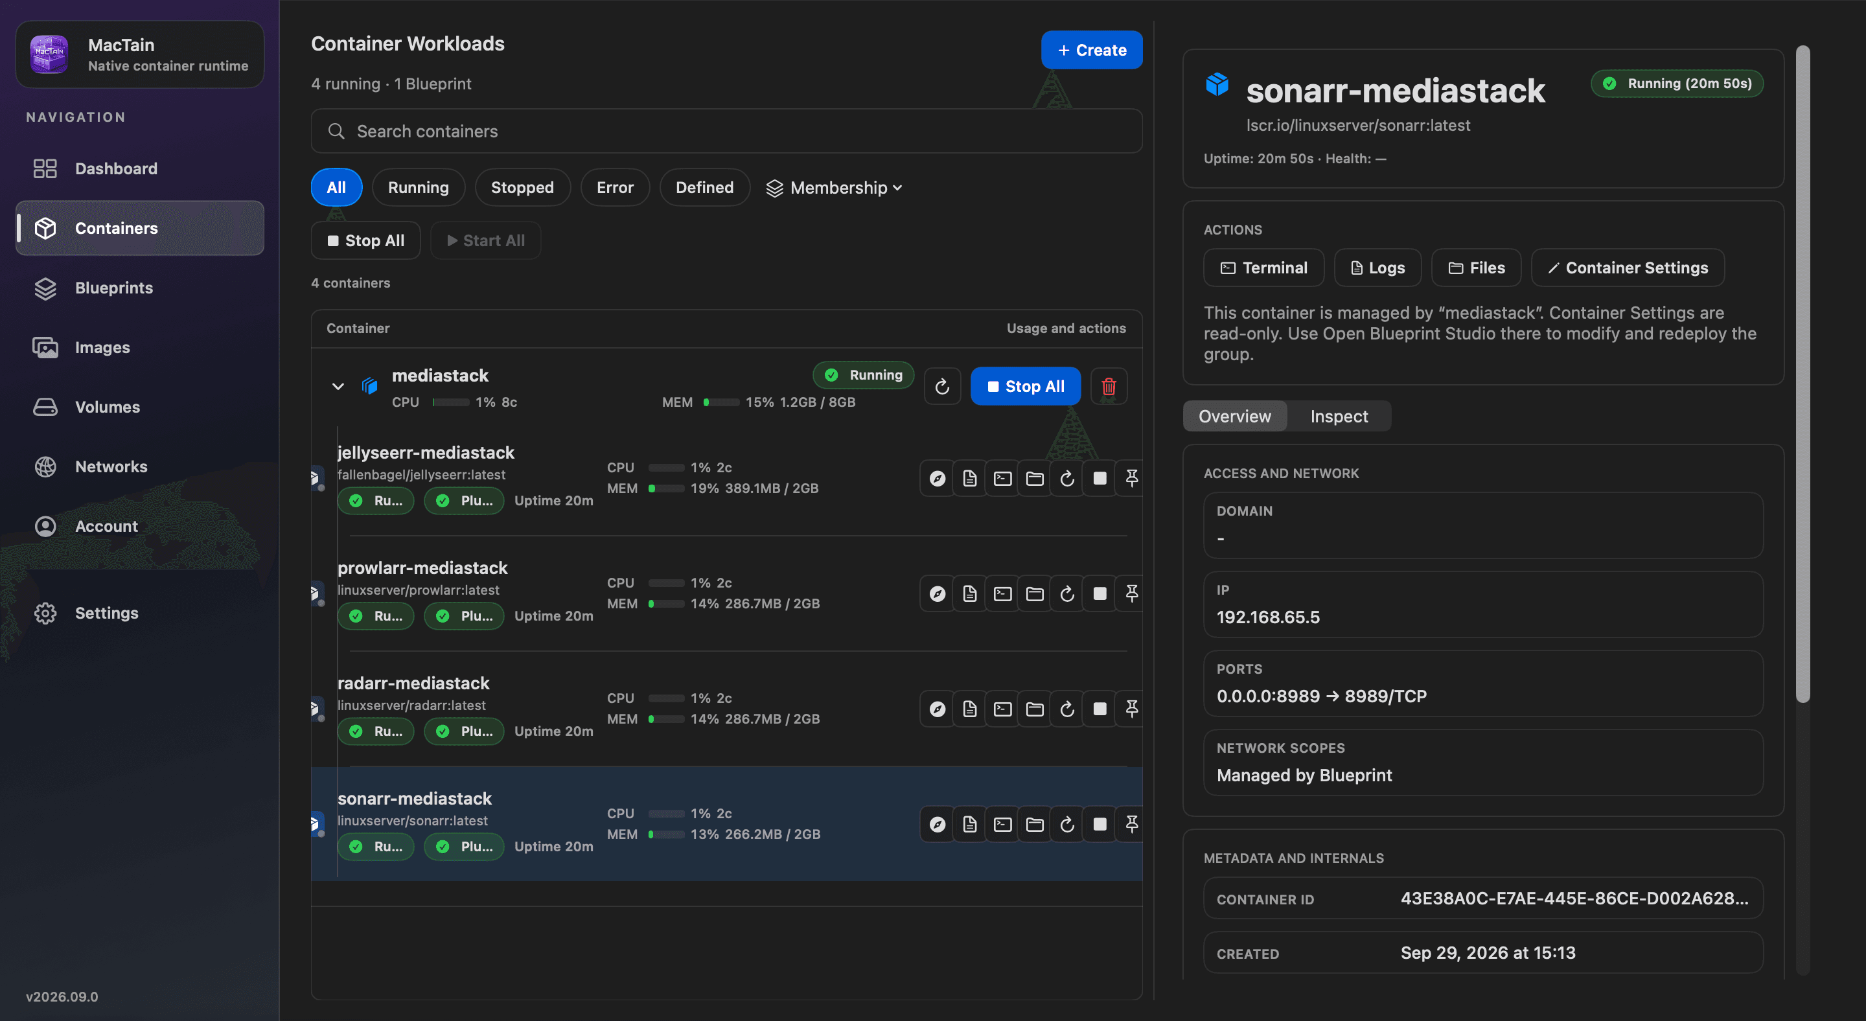The image size is (1866, 1021).
Task: Select the radarr-mediastack container name
Action: click(x=413, y=683)
